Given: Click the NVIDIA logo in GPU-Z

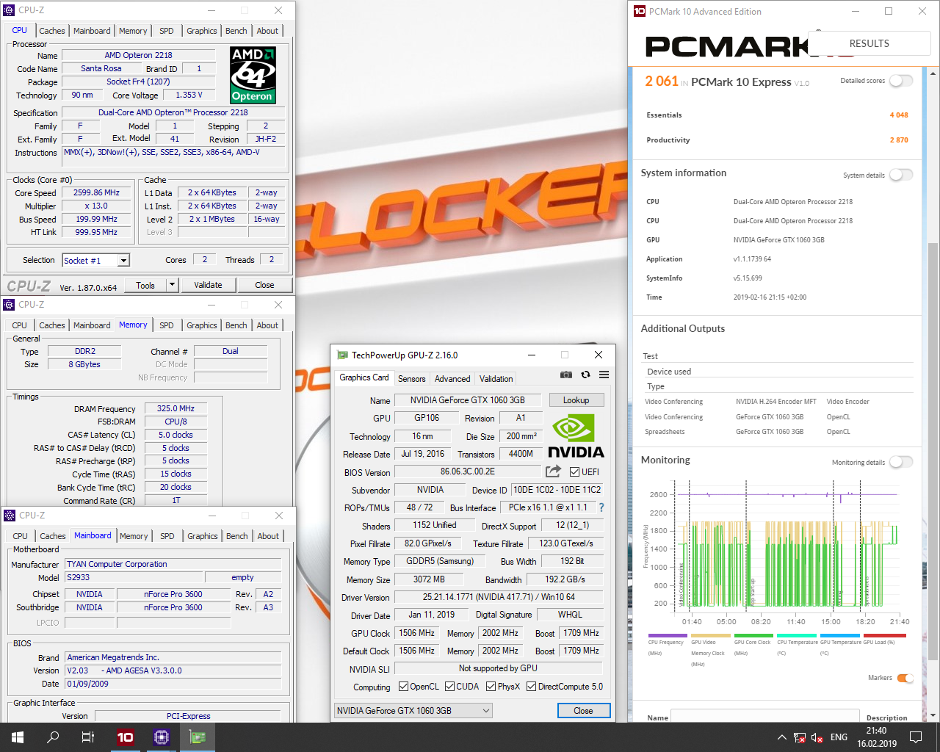Looking at the screenshot, I should (576, 436).
